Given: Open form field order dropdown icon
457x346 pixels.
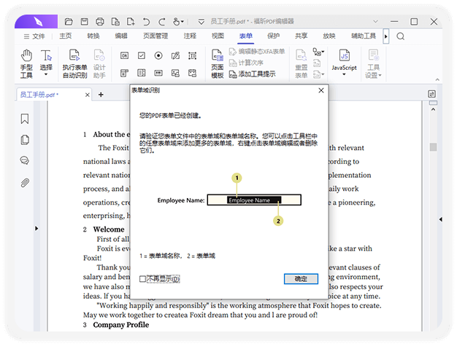Looking at the screenshot, I should [x=318, y=52].
